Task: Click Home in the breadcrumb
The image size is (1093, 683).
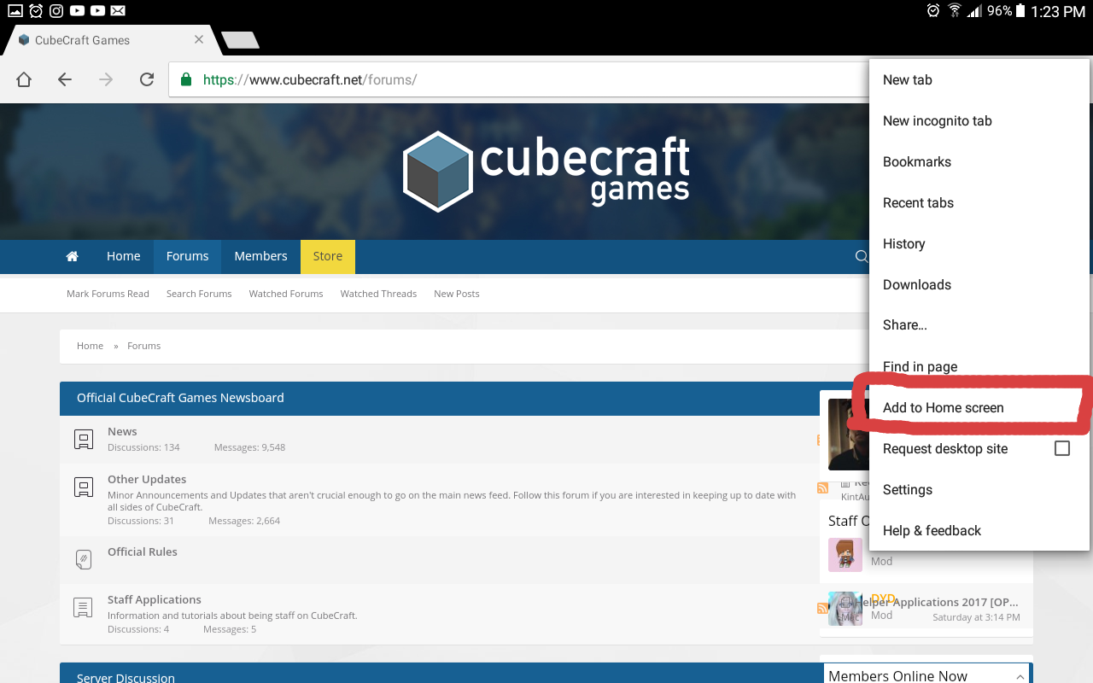Action: (90, 346)
